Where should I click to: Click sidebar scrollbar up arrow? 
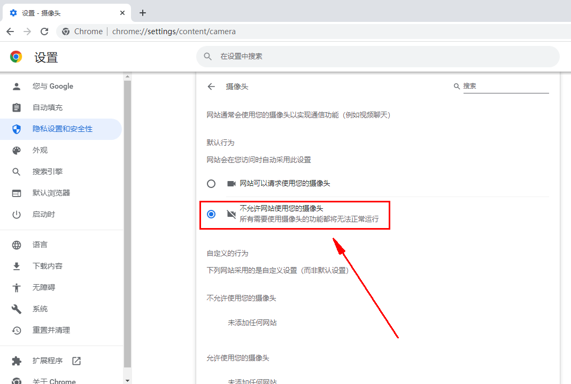point(127,77)
